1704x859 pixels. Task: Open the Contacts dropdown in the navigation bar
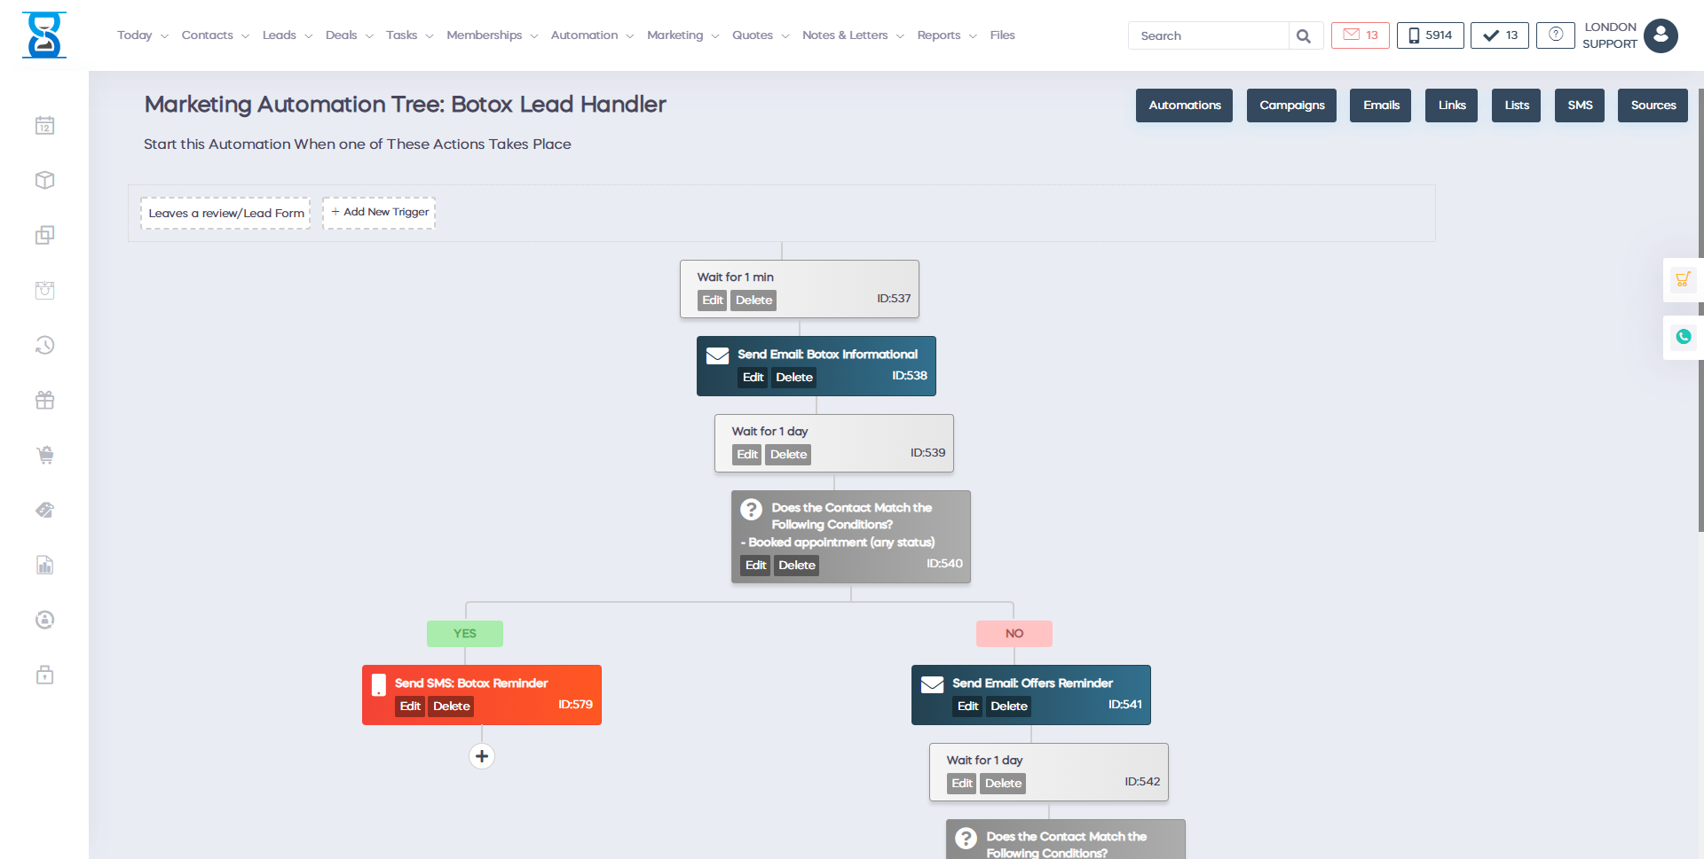tap(208, 35)
